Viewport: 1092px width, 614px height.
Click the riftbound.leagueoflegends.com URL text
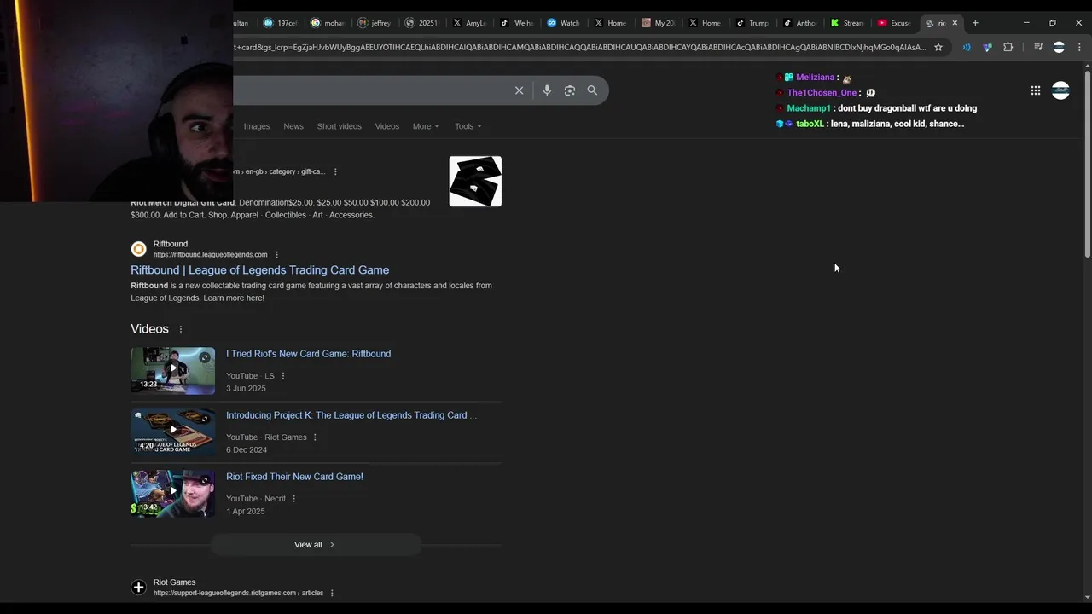coord(210,255)
